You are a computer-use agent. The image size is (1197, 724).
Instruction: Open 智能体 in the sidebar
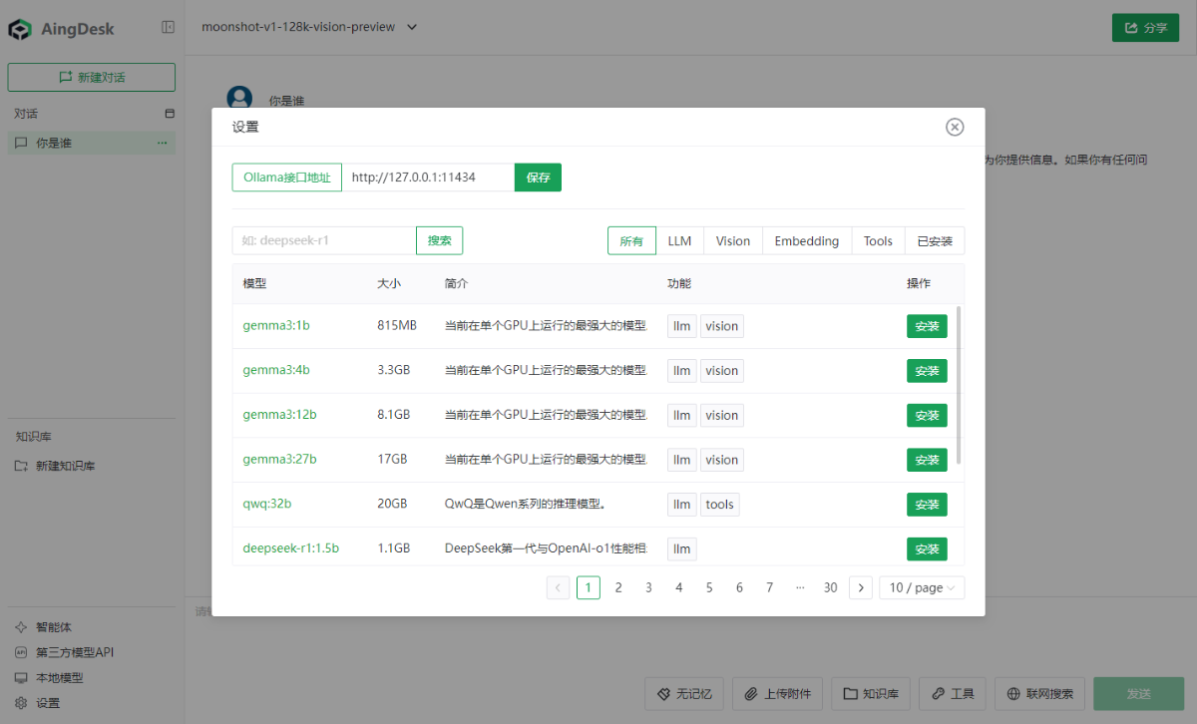(44, 627)
